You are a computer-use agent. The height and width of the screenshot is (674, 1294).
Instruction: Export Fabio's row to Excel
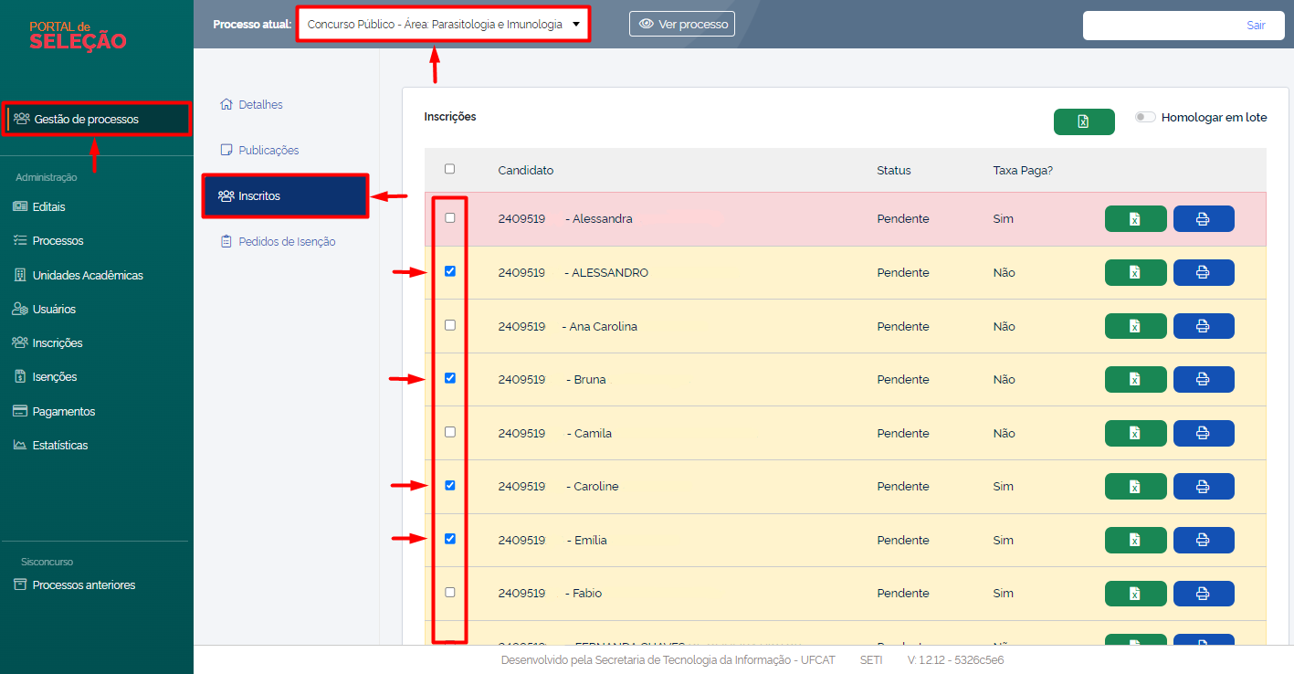click(1135, 594)
